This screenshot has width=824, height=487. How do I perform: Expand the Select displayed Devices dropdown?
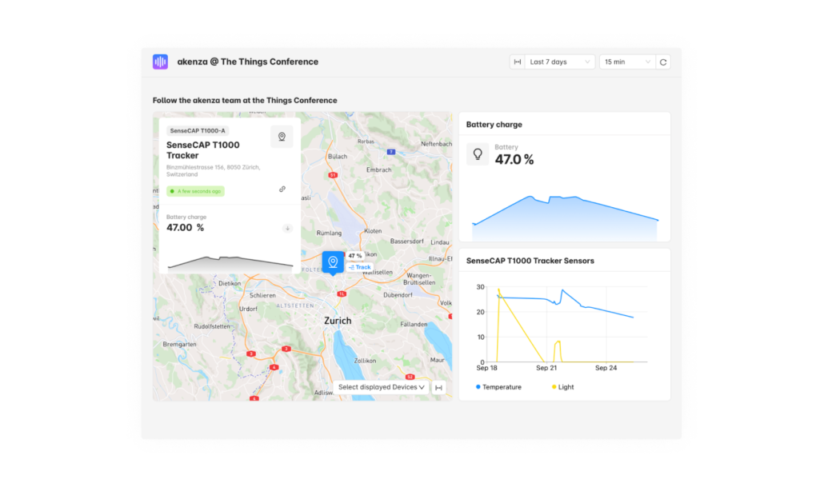pyautogui.click(x=381, y=387)
